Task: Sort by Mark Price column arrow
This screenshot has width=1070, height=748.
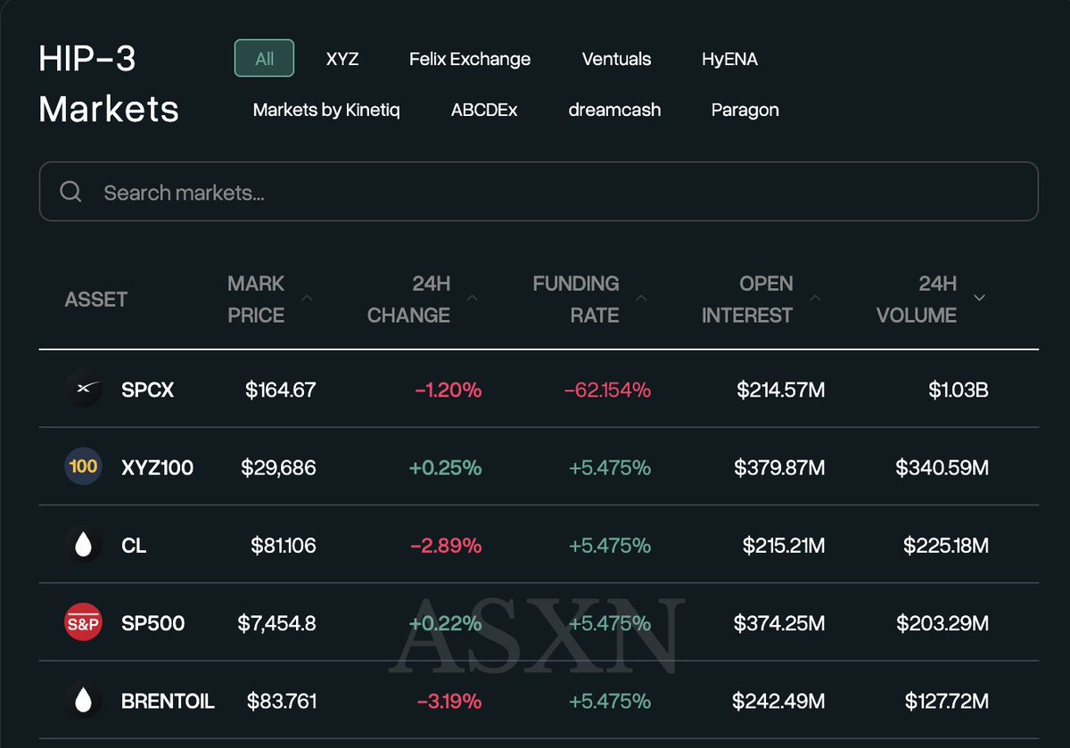Action: tap(308, 298)
